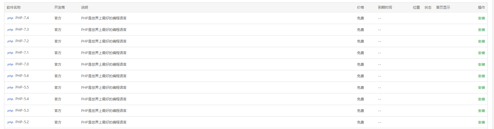
Task: Click the php icon beside PHP-5.5
Action: [x=10, y=88]
